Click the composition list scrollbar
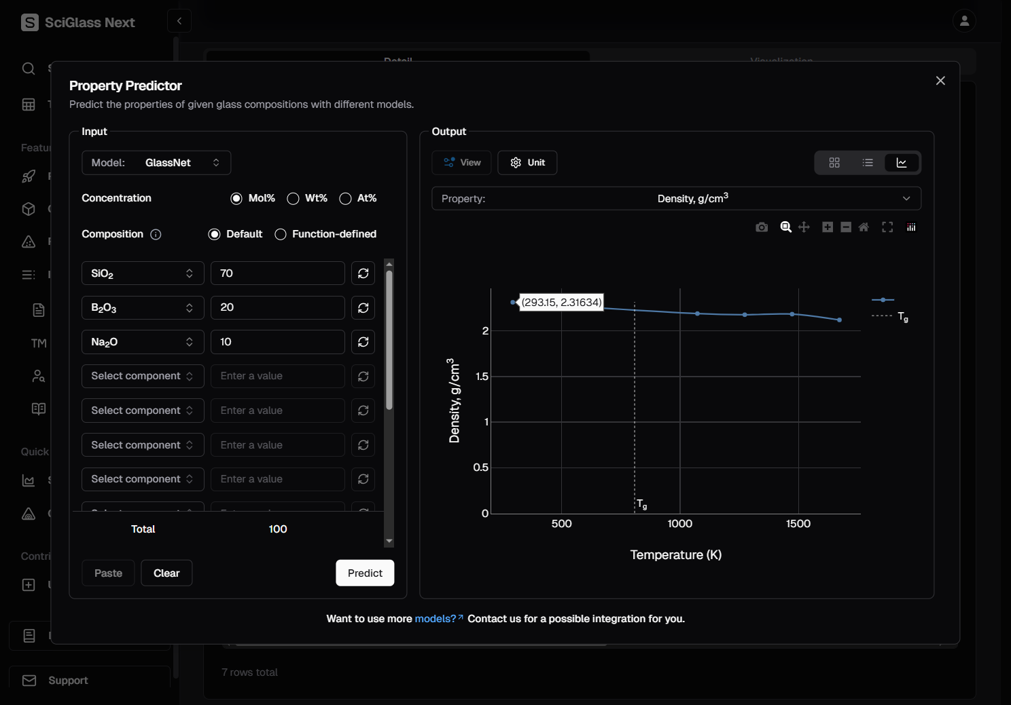Viewport: 1011px width, 705px height. click(389, 339)
